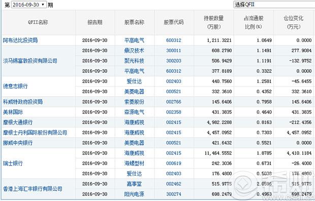Select the position change value 4,410.1184

(x=299, y=153)
